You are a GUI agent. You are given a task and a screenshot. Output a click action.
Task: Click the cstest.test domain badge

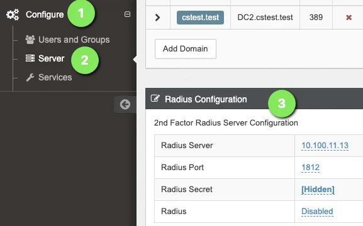pos(200,18)
